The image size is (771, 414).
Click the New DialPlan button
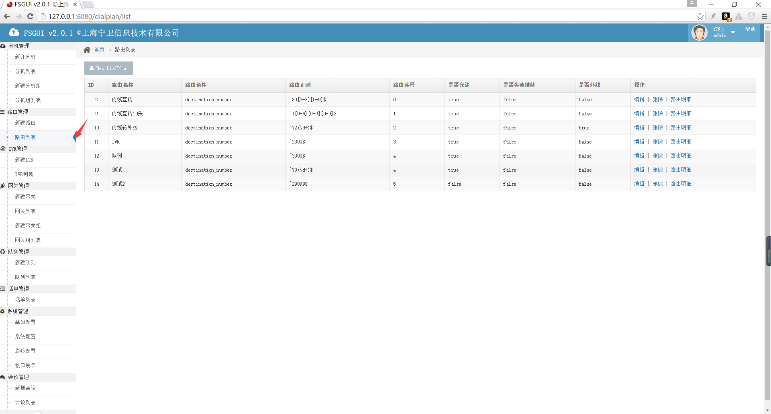pos(108,68)
